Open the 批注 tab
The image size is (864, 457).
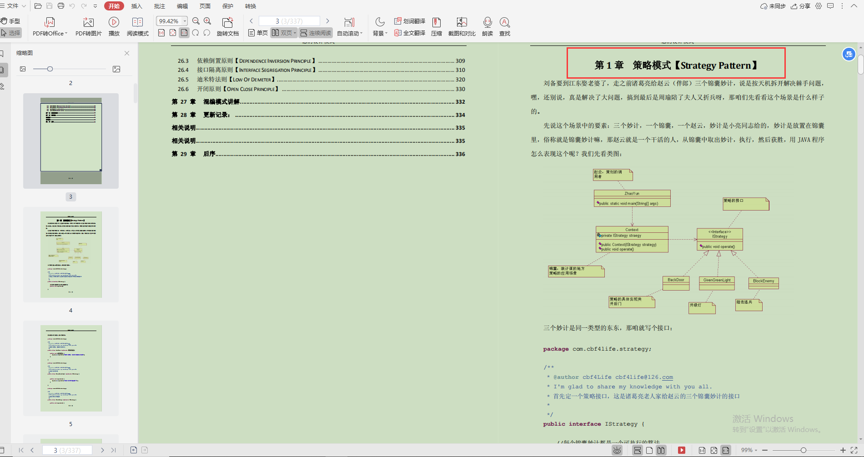click(160, 6)
